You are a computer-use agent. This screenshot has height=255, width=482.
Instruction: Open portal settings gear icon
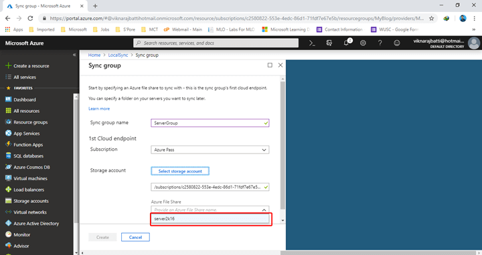pyautogui.click(x=363, y=43)
